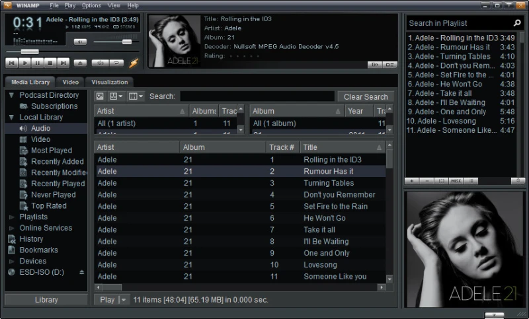Image resolution: width=529 pixels, height=319 pixels.
Task: Open the View menu
Action: click(114, 5)
